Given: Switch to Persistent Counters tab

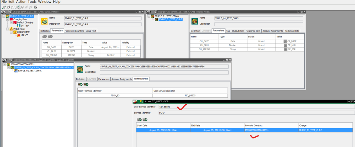Looking at the screenshot, I should click(75, 31).
